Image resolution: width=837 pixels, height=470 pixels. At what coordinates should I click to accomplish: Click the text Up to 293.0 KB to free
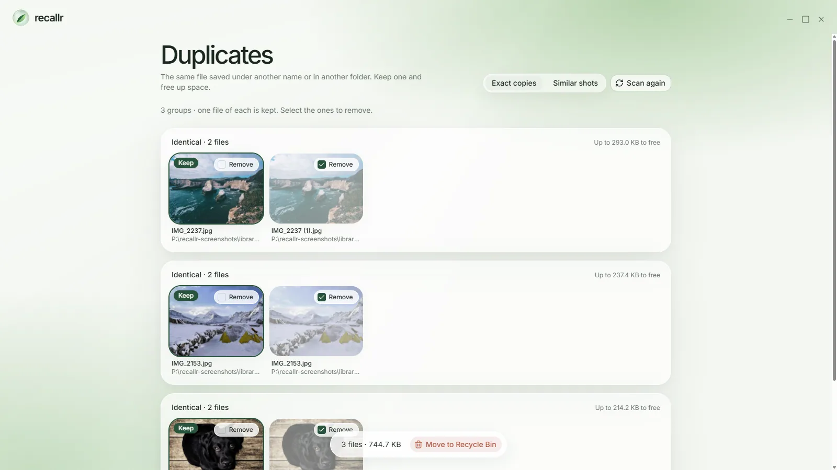coord(627,143)
